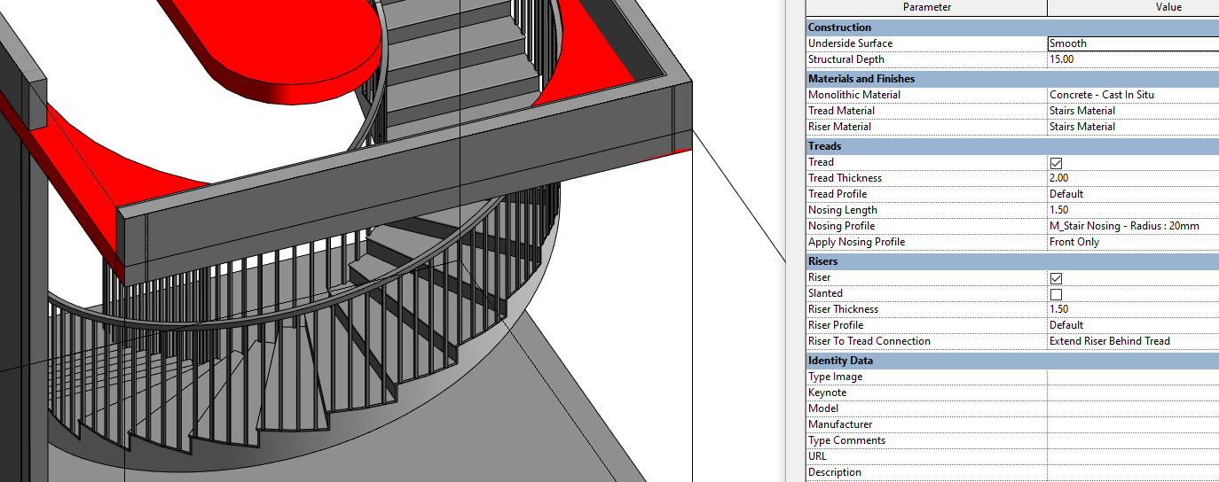Collapse the Materials and Finishes group
Image resolution: width=1219 pixels, height=482 pixels.
click(x=1012, y=79)
